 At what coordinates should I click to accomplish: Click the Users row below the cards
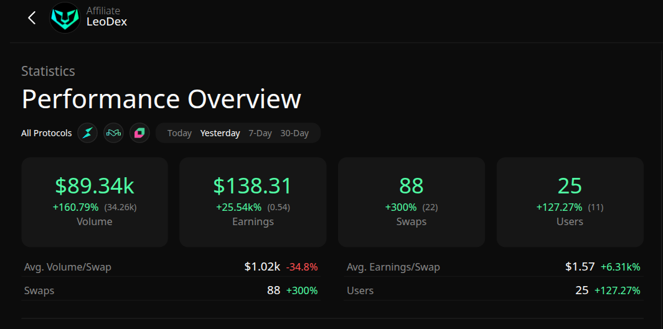pyautogui.click(x=494, y=290)
